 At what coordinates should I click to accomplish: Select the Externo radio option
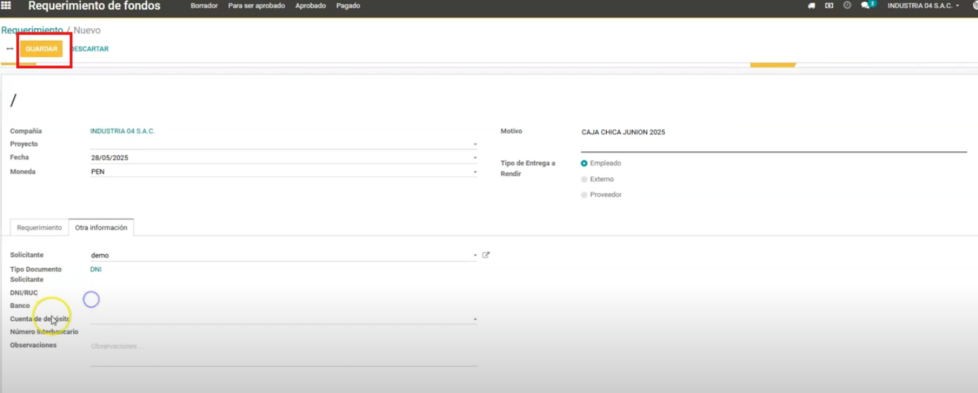point(584,179)
